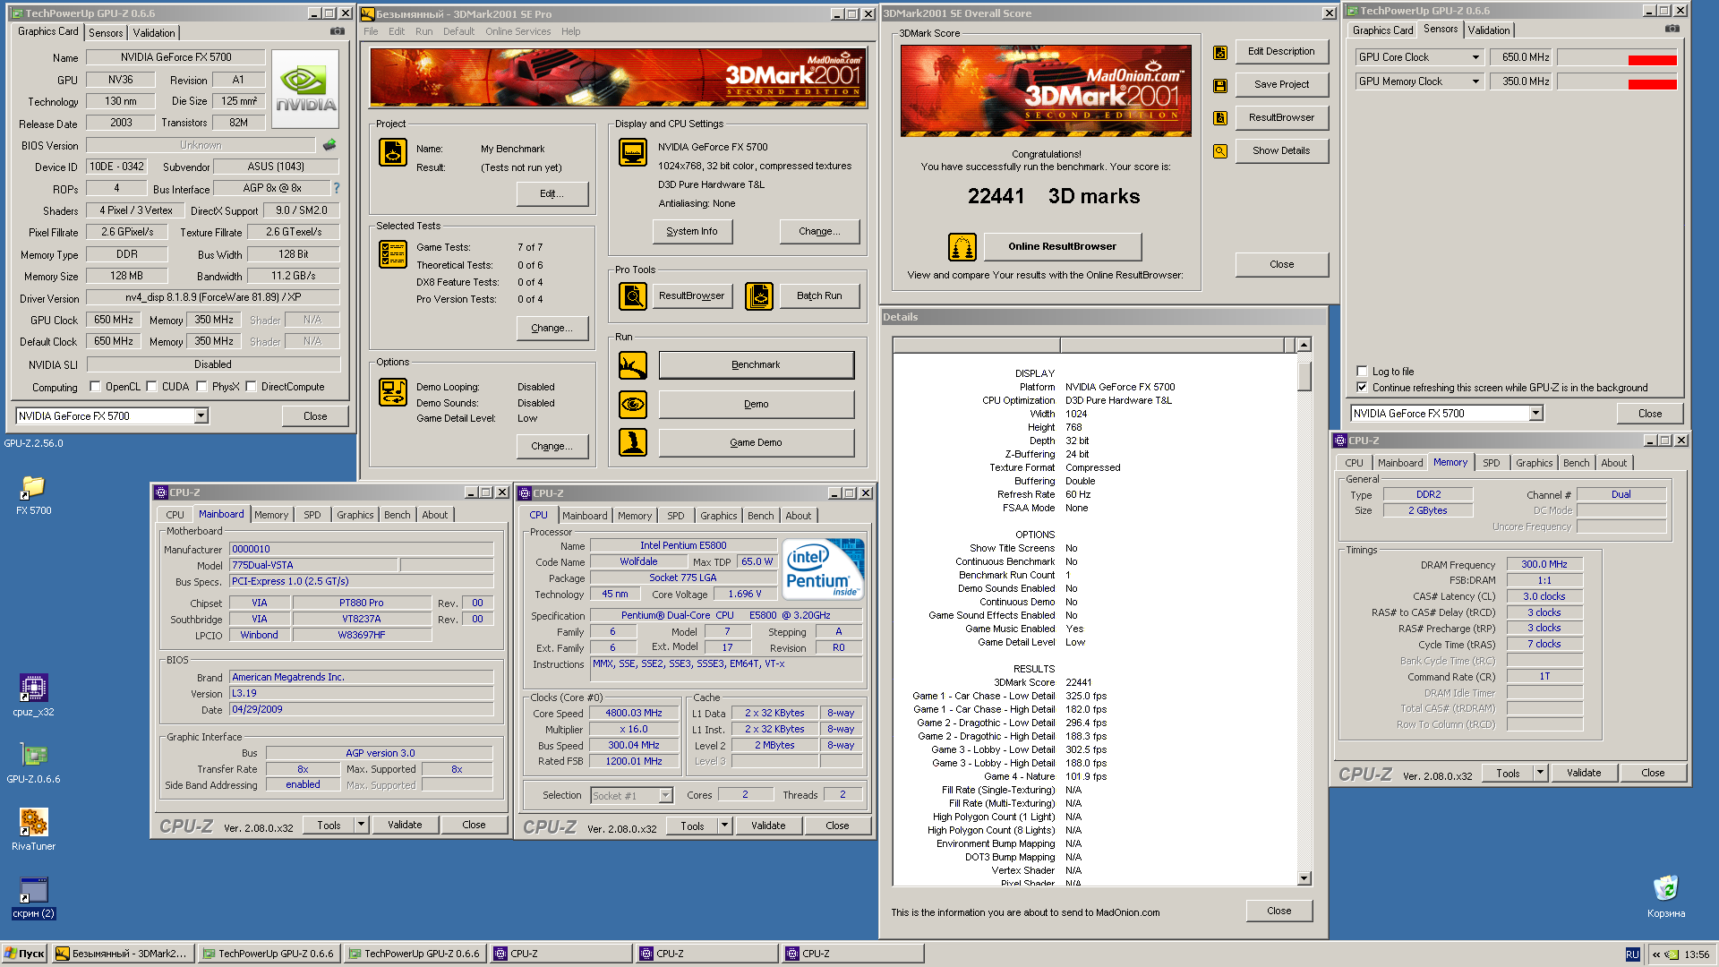Click the ResultBrowser magnifier icon in Pro Tools
This screenshot has height=967, width=1719.
(x=633, y=295)
